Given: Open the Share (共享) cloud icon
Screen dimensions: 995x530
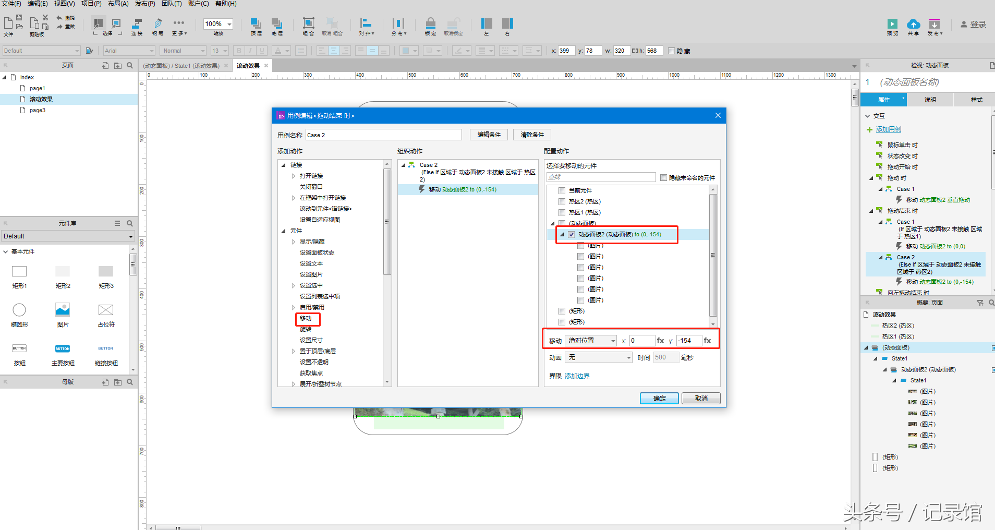Looking at the screenshot, I should [x=913, y=24].
